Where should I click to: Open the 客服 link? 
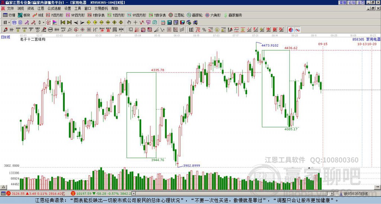coord(343,3)
